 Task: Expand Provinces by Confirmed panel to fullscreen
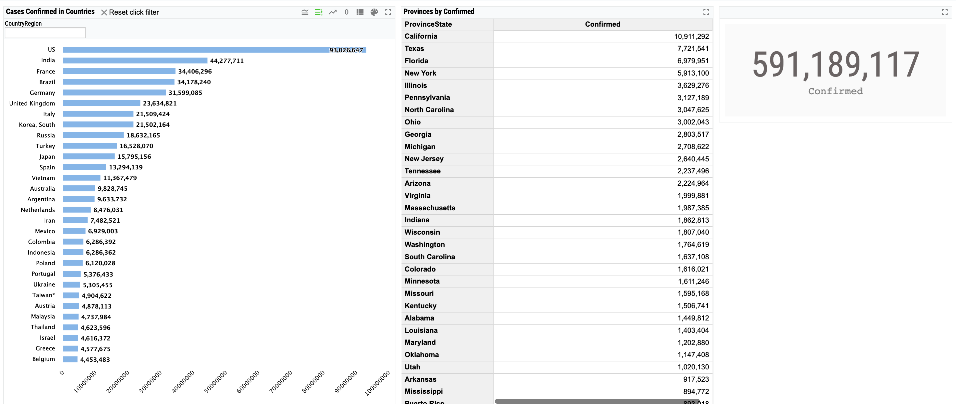click(706, 12)
